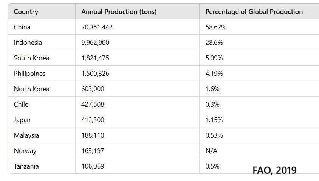
Task: Click the FAO, 2019 source label
Action: 274,170
